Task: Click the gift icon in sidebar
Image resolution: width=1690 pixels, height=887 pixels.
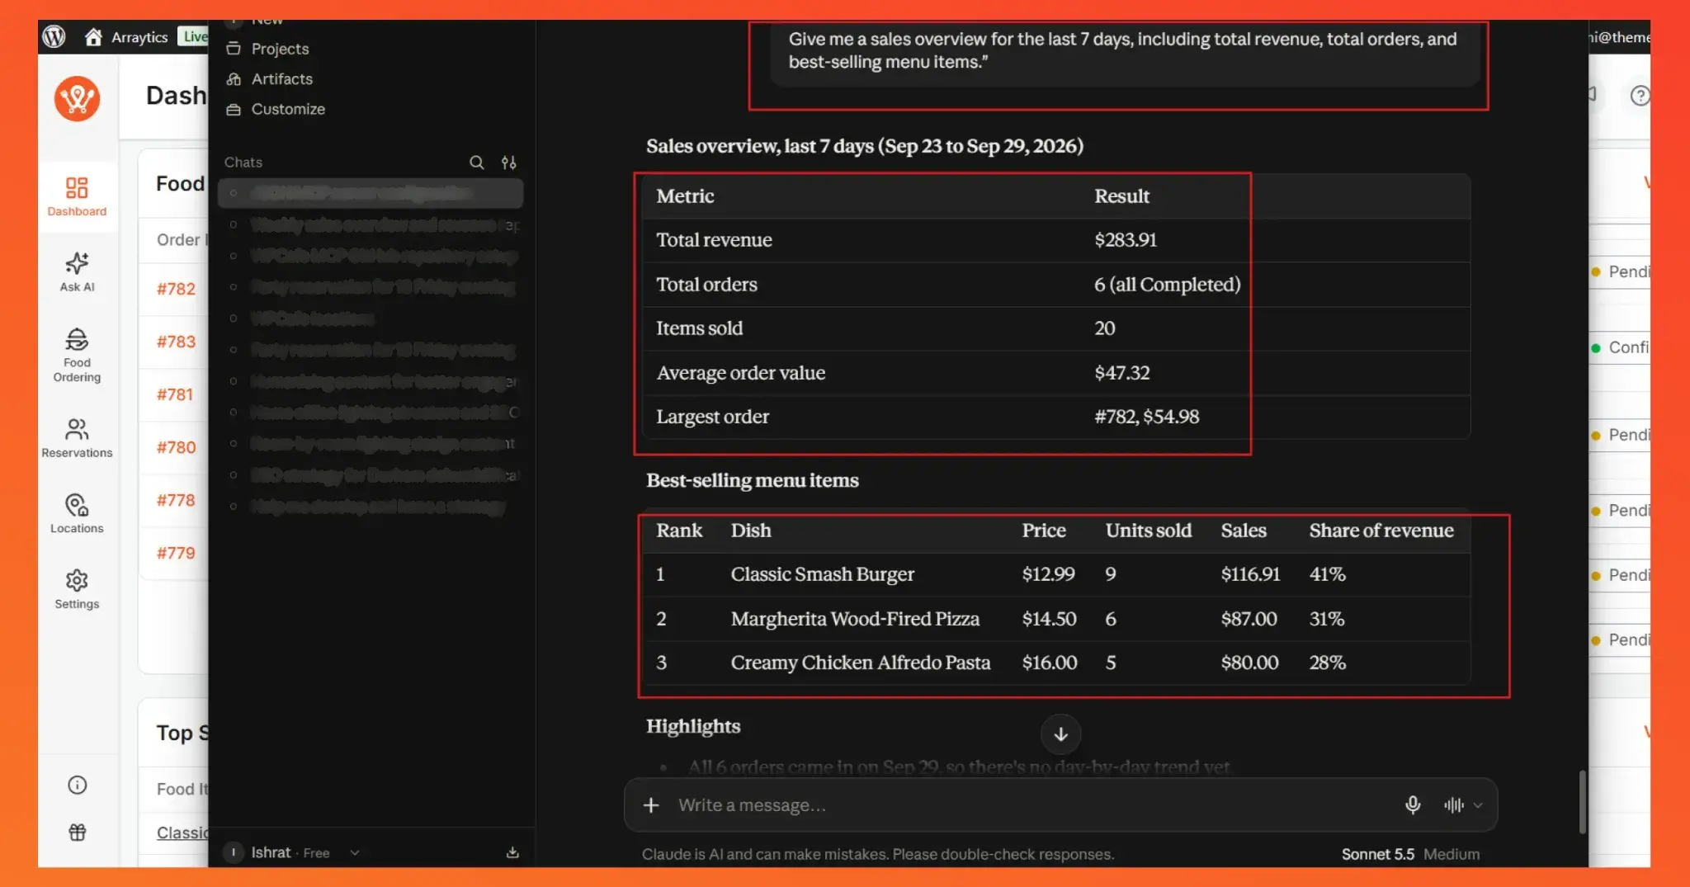Action: coord(77,833)
